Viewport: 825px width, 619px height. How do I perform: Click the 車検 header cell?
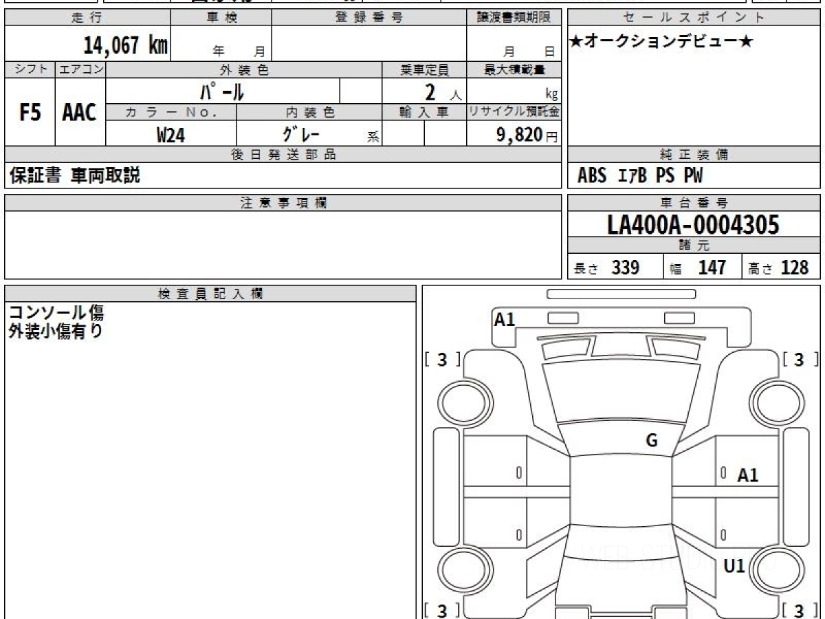click(221, 18)
